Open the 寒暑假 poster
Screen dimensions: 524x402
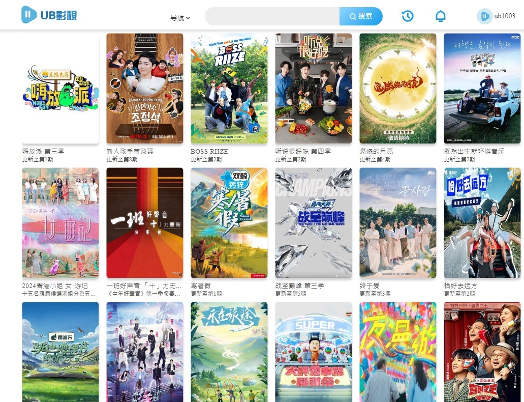pos(229,223)
